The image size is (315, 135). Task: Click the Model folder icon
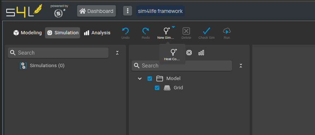[159, 78]
